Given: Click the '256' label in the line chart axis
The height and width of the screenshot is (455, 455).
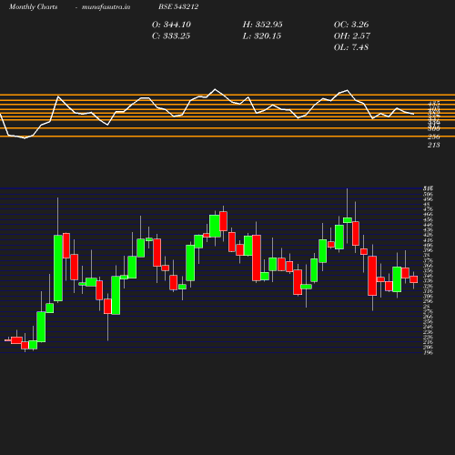Looking at the screenshot, I should [434, 136].
